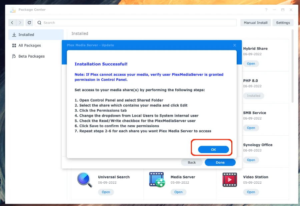Click the Media Server package title

[183, 177]
